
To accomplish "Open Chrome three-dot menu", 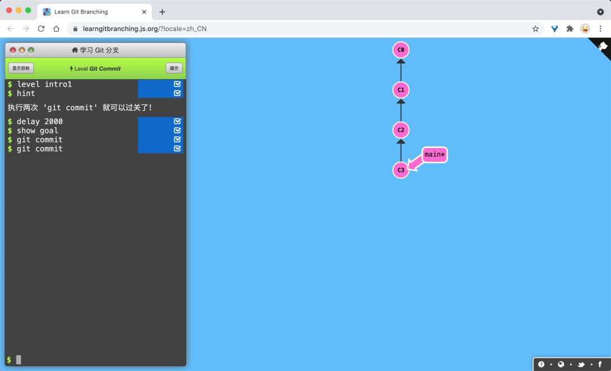I will [x=600, y=28].
